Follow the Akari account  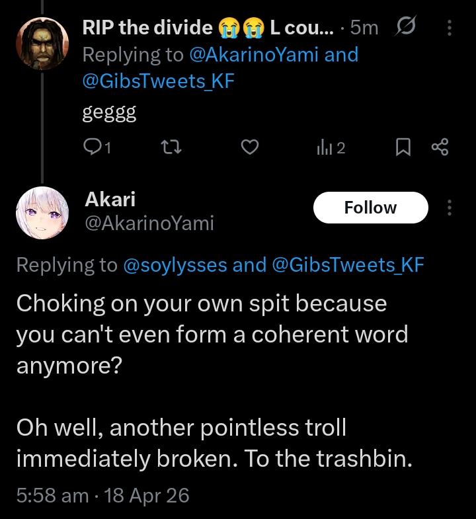pos(370,208)
